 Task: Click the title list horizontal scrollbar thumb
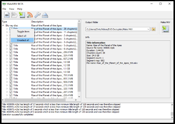coord(35,100)
